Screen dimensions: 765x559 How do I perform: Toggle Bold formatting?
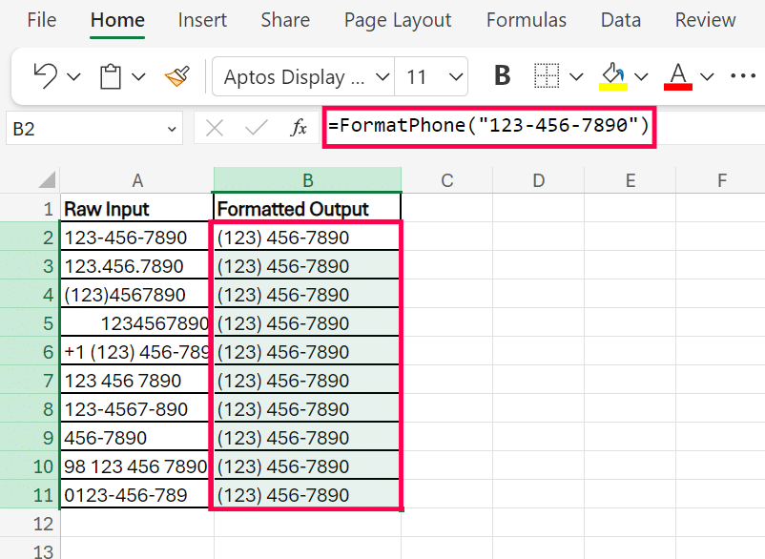(502, 75)
